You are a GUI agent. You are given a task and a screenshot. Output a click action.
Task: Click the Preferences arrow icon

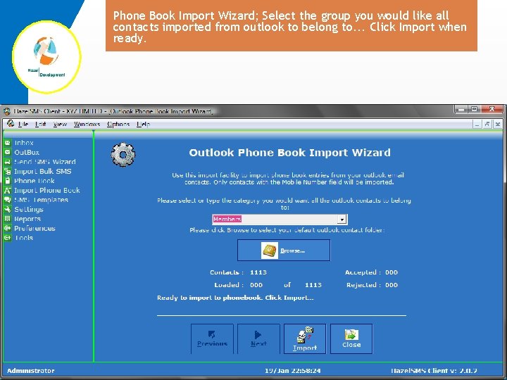pyautogui.click(x=8, y=229)
